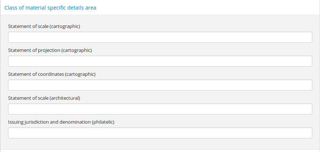Open the blue 'Class of material' heading link
Image resolution: width=320 pixels, height=152 pixels.
[22, 8]
